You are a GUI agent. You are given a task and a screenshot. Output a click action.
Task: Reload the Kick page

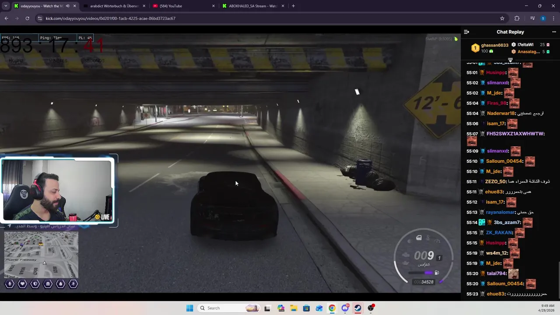pos(27,18)
